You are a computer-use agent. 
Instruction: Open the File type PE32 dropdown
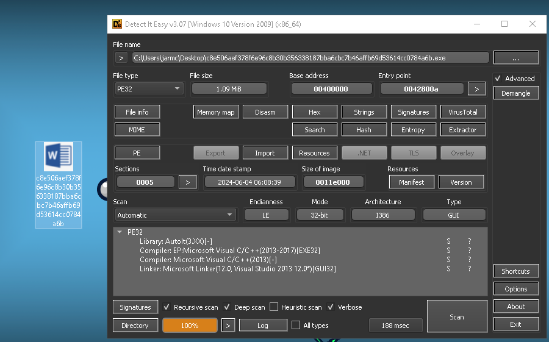click(x=148, y=89)
